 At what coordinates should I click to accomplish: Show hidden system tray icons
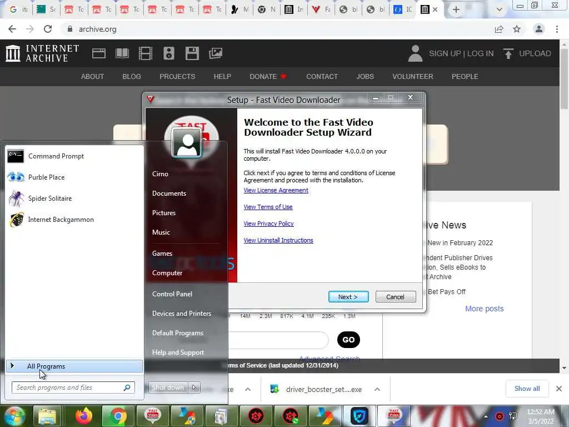[x=486, y=416]
